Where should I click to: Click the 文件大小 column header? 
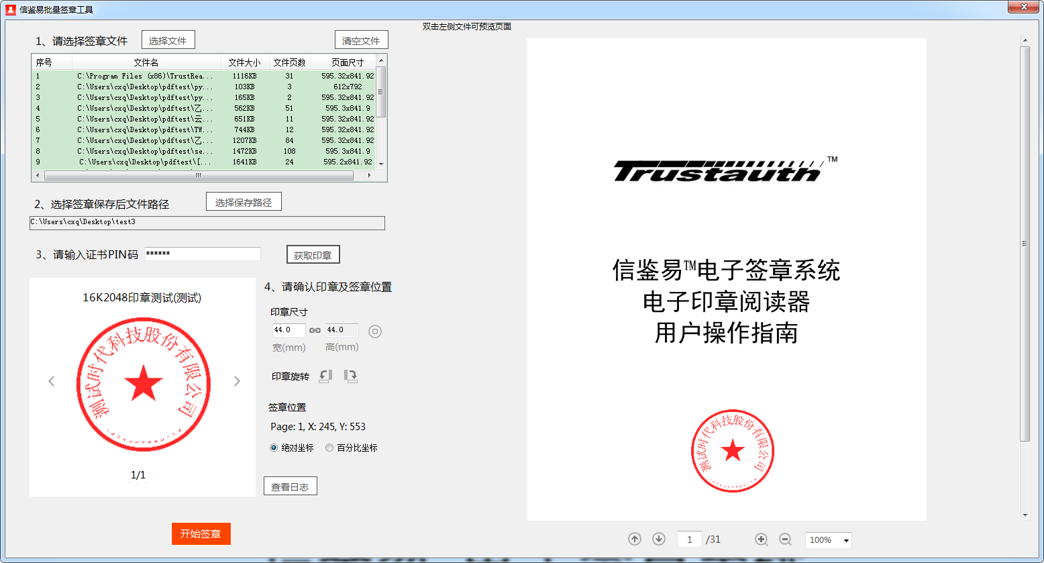(244, 62)
